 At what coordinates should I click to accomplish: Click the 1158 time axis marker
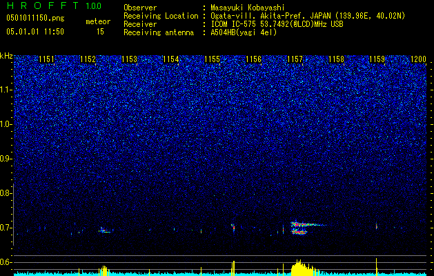(x=336, y=59)
